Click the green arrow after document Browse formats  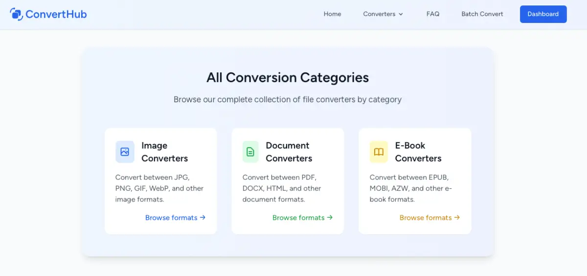click(x=330, y=218)
